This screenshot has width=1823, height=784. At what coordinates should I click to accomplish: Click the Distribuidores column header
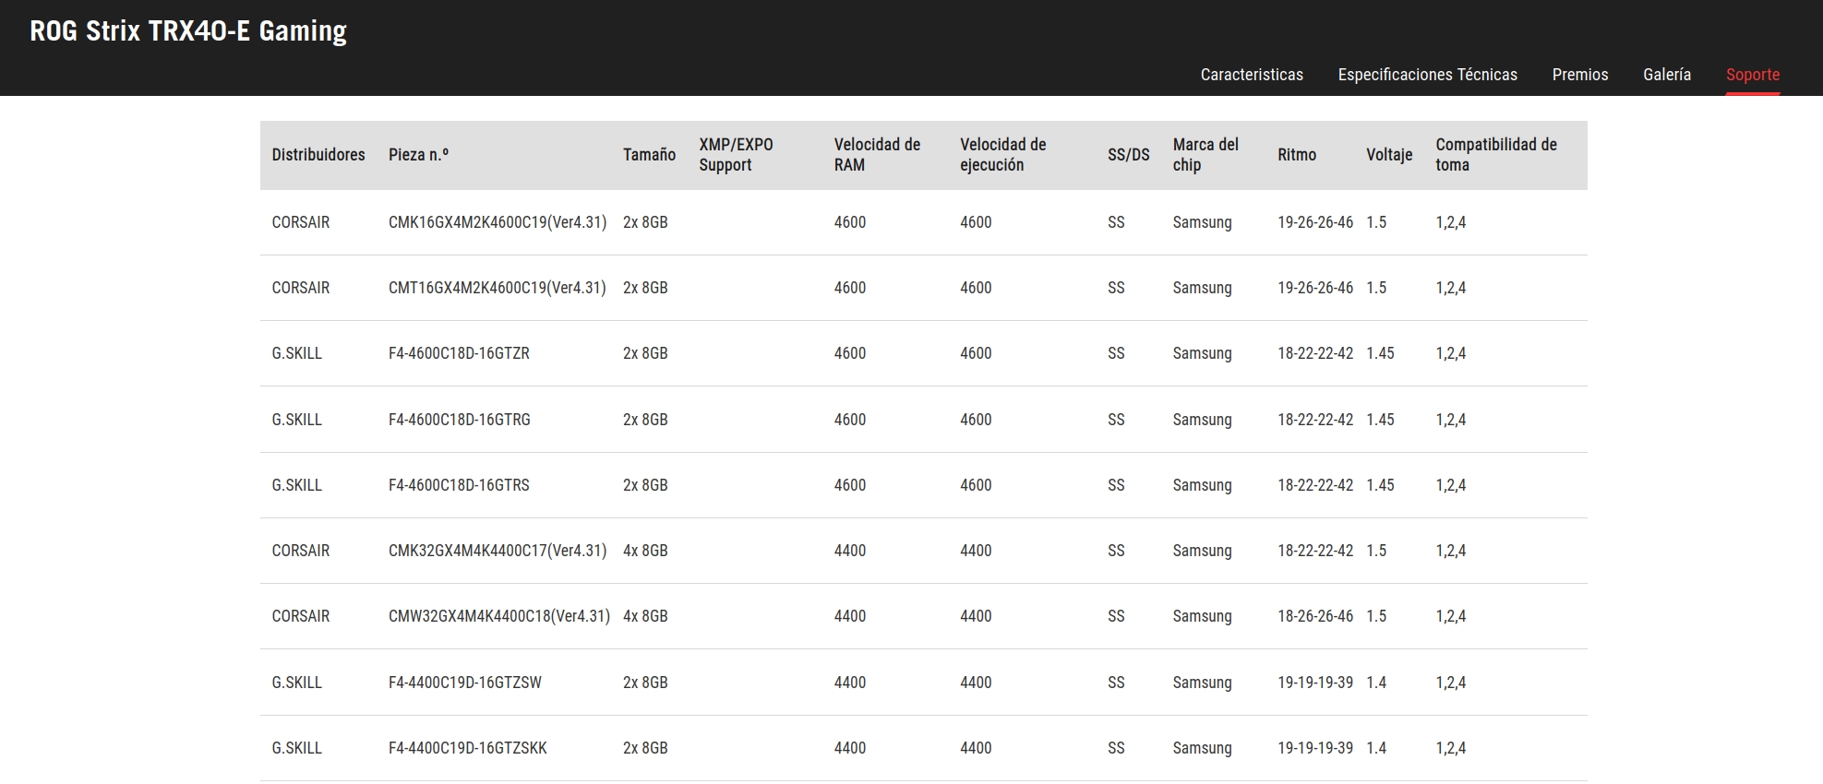pyautogui.click(x=318, y=155)
